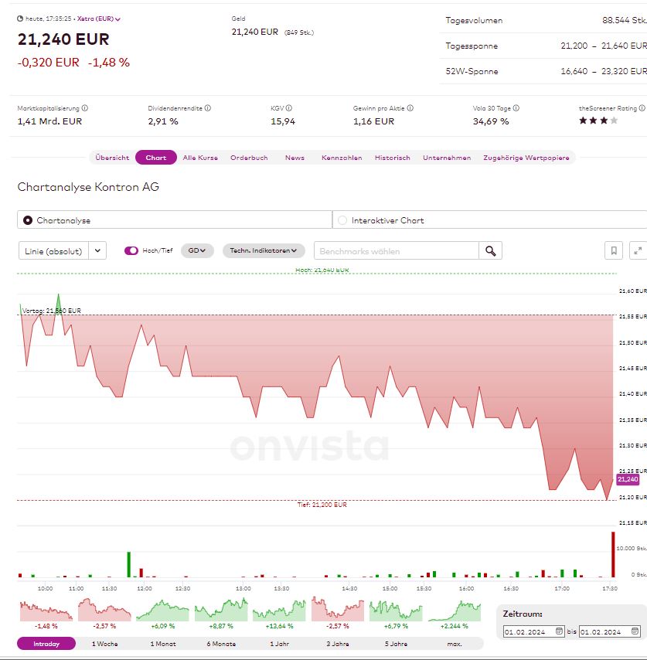Open calendar icon in the start date field
The height and width of the screenshot is (660, 647).
tap(559, 632)
